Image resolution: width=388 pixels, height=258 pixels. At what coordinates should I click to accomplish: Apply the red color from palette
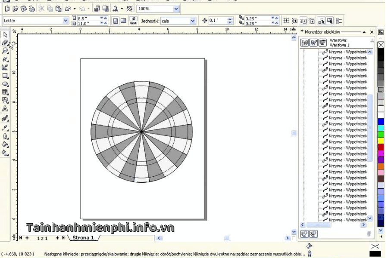[381, 147]
